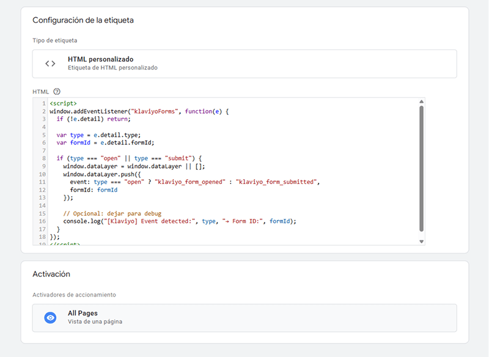Screen dimensions: 489x357
Task: Click the "Etiqueta de HTML personalizado" subtitle
Action: pyautogui.click(x=112, y=68)
